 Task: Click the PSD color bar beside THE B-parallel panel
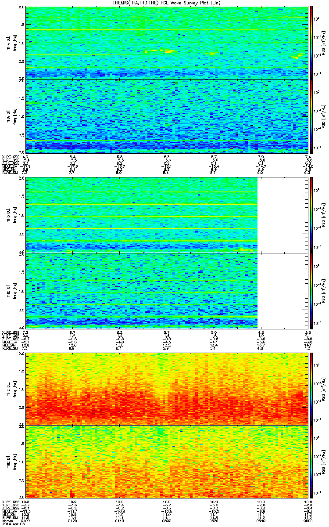pos(312,462)
